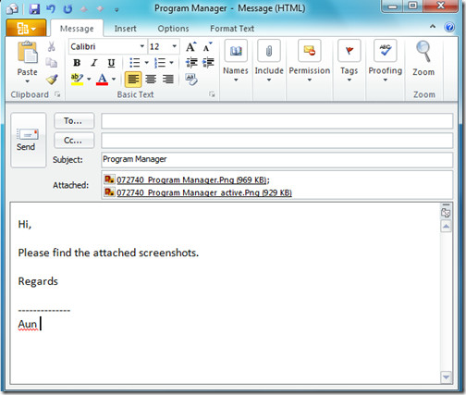Screen dimensions: 466x395
Task: Open the font size 12 dropdown
Action: click(175, 46)
